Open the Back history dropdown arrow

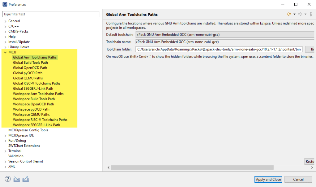coord(294,14)
